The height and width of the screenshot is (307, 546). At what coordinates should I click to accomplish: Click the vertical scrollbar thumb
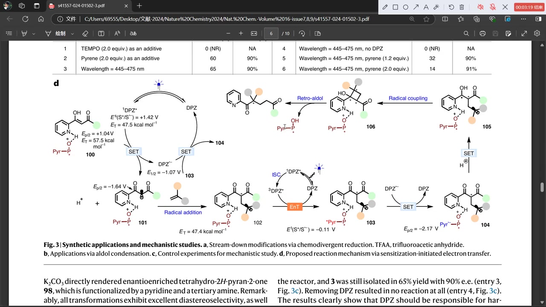click(543, 187)
